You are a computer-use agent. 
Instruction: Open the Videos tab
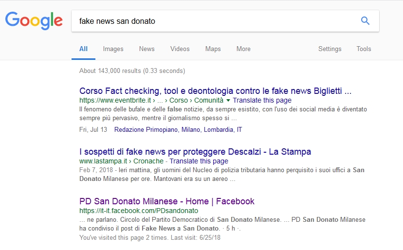click(180, 49)
